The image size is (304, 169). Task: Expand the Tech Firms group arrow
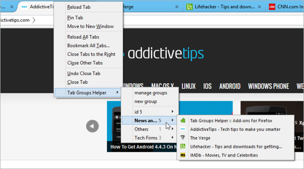point(172,137)
